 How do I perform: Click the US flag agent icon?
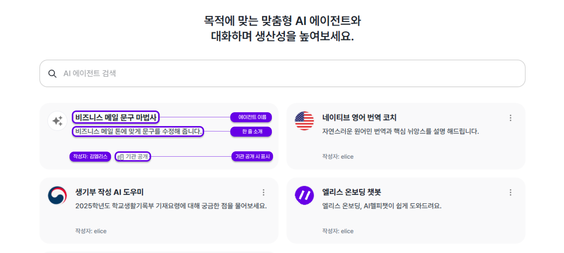[x=304, y=121]
